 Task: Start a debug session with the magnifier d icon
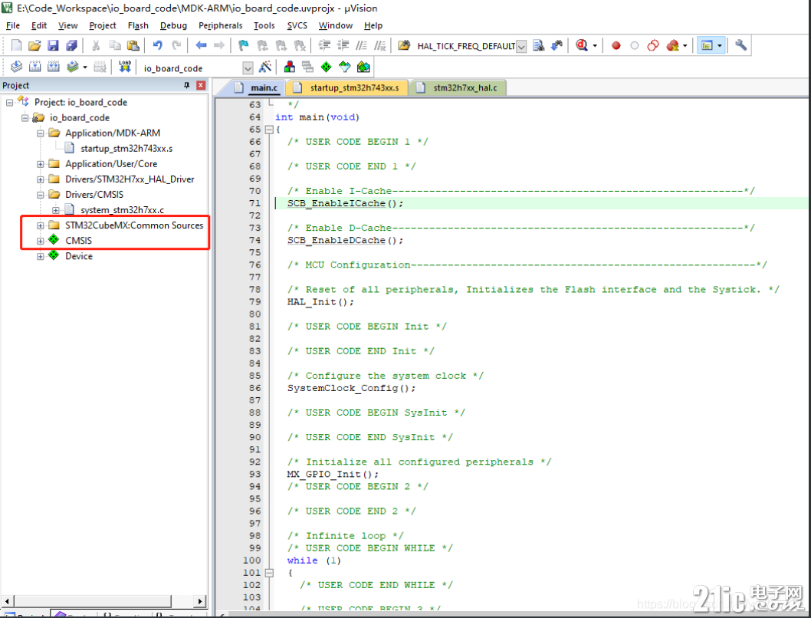[x=582, y=45]
